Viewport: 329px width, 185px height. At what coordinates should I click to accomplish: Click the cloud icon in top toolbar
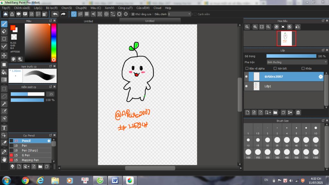click(5, 14)
